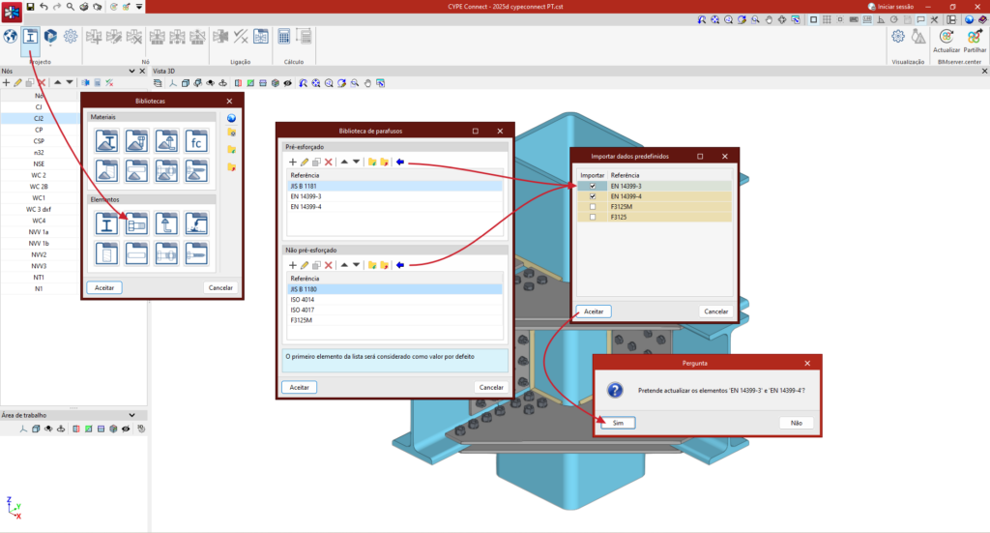Click the pan hand tool in Vista 3D toolbar
990x533 pixels.
point(367,83)
